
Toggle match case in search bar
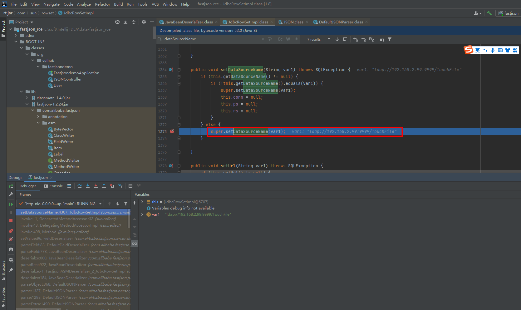pyautogui.click(x=280, y=39)
